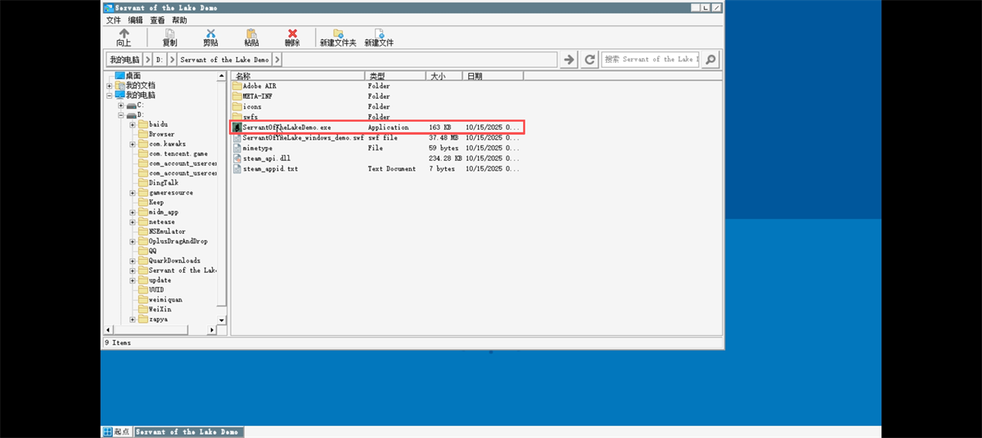Click the red 删除 (Delete) icon

tap(292, 34)
